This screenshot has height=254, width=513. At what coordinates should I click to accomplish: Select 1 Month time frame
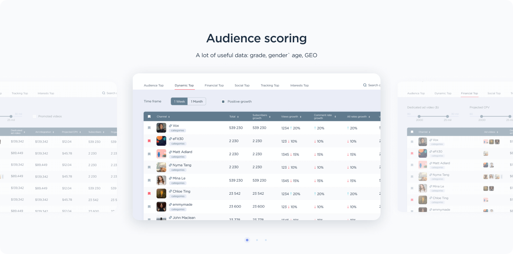(x=197, y=102)
